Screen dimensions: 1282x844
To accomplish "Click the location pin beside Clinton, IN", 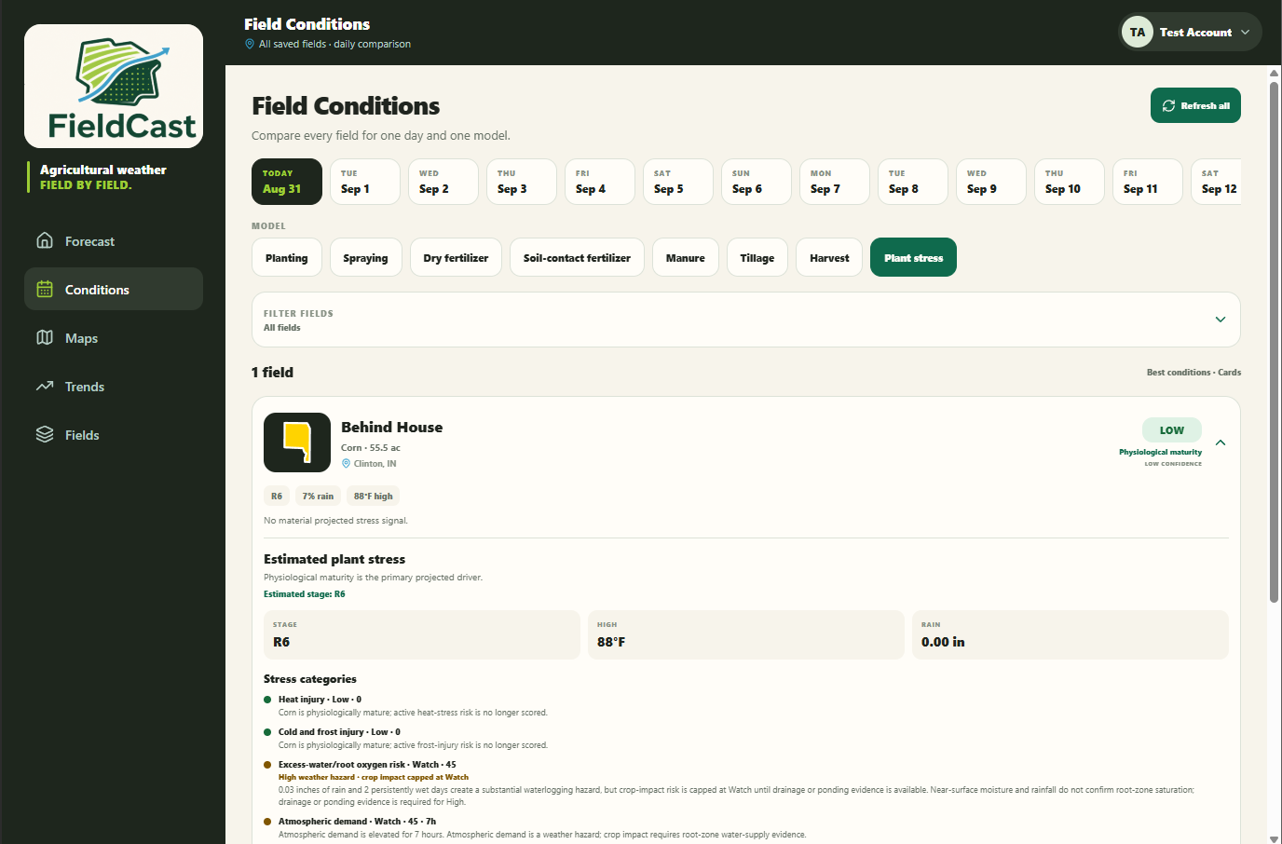I will [347, 463].
